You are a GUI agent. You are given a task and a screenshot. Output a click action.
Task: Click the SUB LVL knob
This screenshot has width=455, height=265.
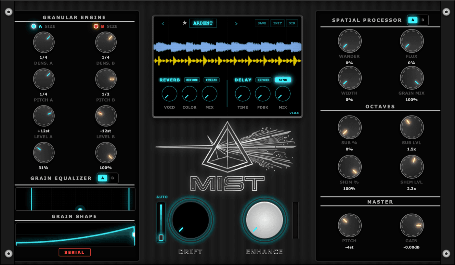(412, 127)
